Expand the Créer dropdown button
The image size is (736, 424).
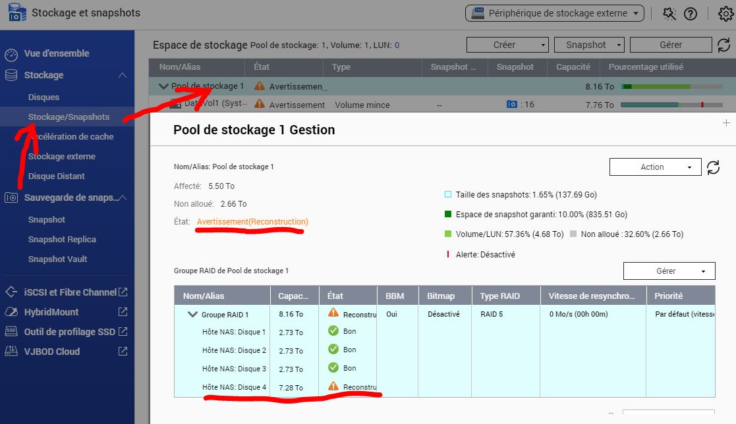tap(507, 45)
